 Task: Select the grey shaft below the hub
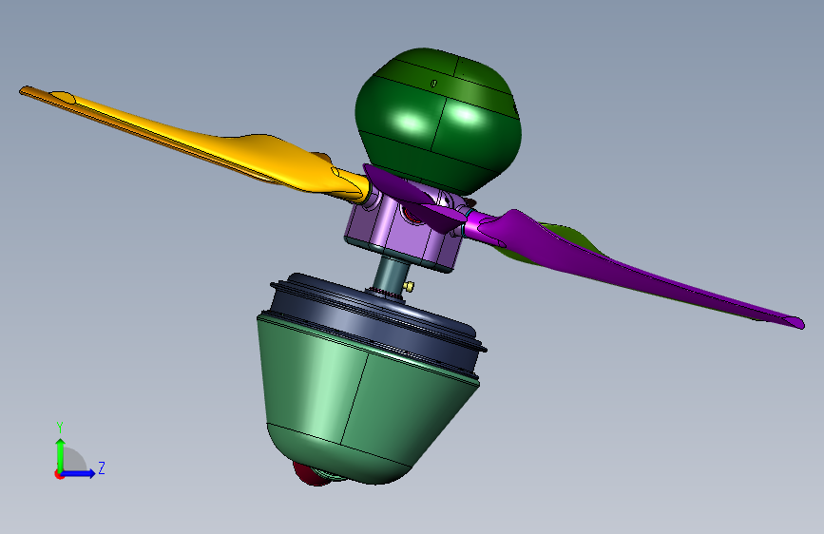pyautogui.click(x=390, y=275)
